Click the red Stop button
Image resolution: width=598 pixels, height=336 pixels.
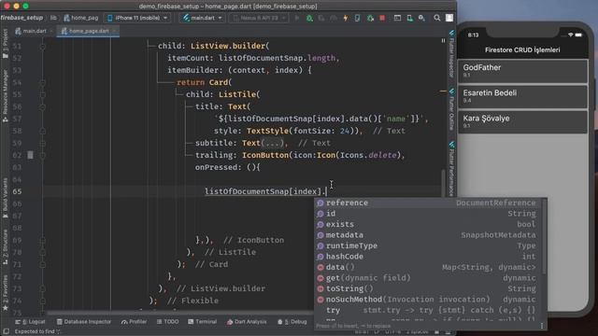tap(382, 18)
